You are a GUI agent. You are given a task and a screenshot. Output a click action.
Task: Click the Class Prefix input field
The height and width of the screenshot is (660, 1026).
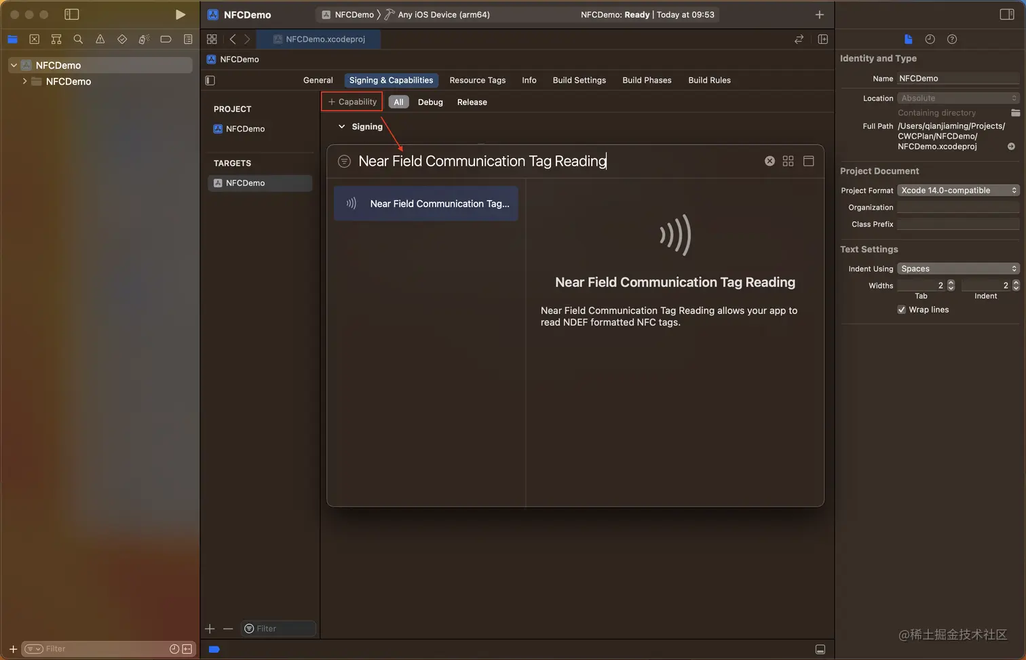click(x=958, y=224)
